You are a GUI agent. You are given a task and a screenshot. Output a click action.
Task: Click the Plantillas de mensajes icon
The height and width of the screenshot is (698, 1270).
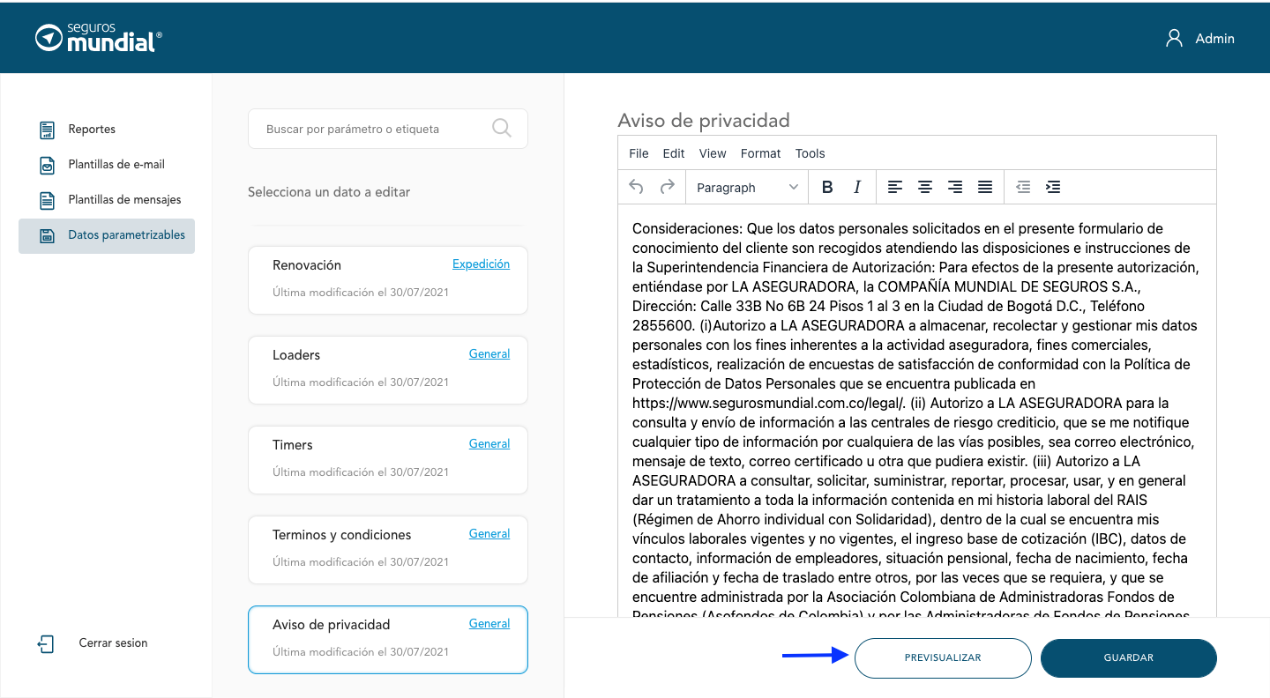point(48,200)
